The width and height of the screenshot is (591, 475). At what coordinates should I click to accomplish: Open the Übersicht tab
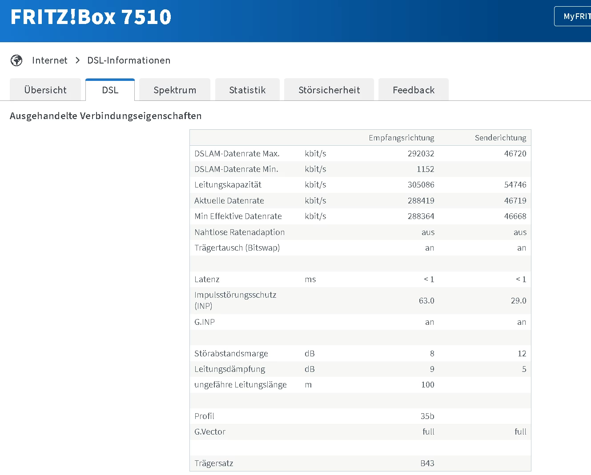[45, 90]
